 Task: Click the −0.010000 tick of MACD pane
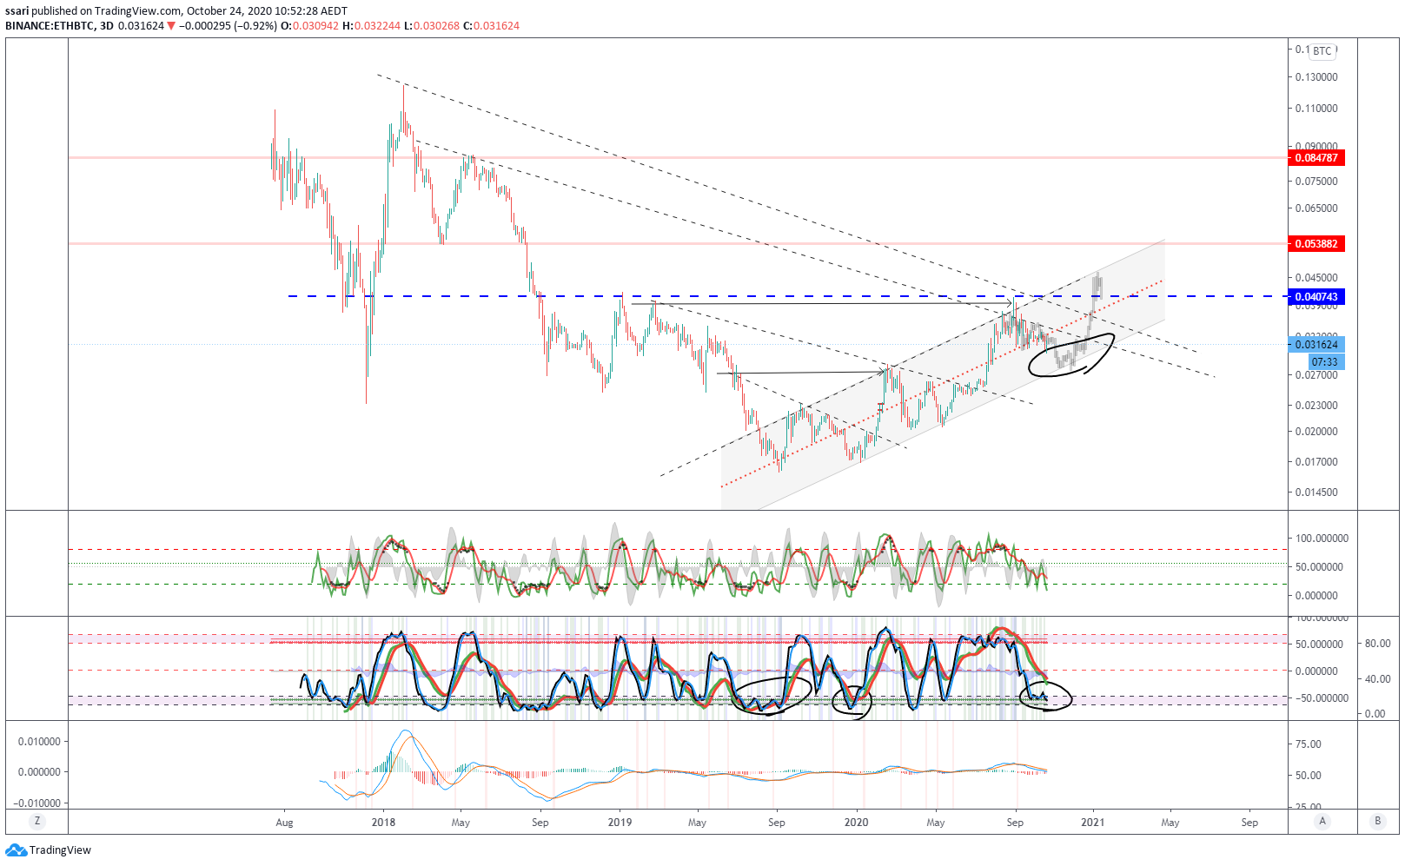coord(36,803)
